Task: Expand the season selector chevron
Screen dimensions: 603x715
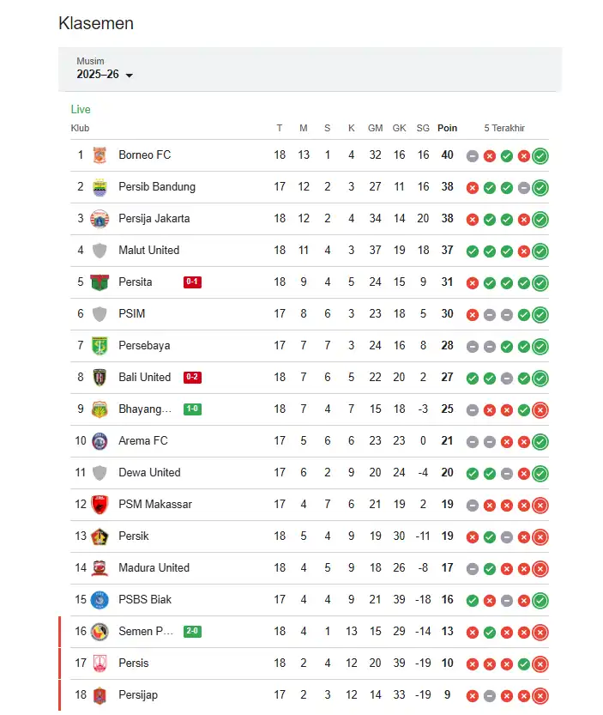Action: (130, 76)
